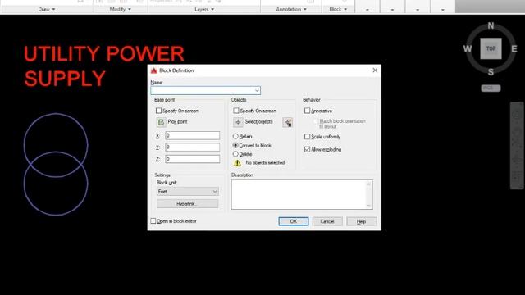The width and height of the screenshot is (525, 295).
Task: Expand the Layers ribbon panel
Action: pos(204,9)
